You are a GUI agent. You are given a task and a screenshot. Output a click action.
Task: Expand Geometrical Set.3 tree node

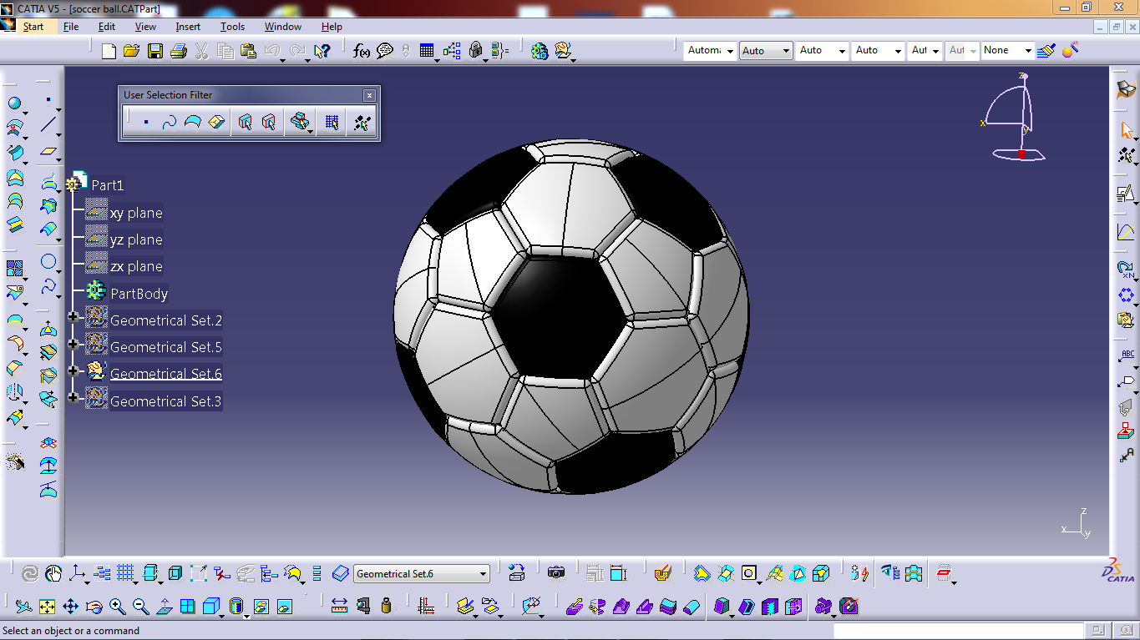coord(73,397)
